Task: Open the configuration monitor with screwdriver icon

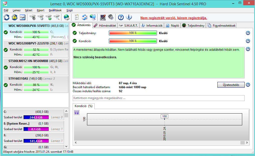Action: [x=103, y=17]
